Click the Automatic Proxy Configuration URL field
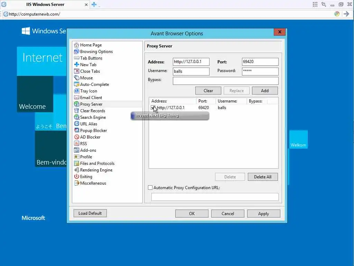 tap(215, 197)
